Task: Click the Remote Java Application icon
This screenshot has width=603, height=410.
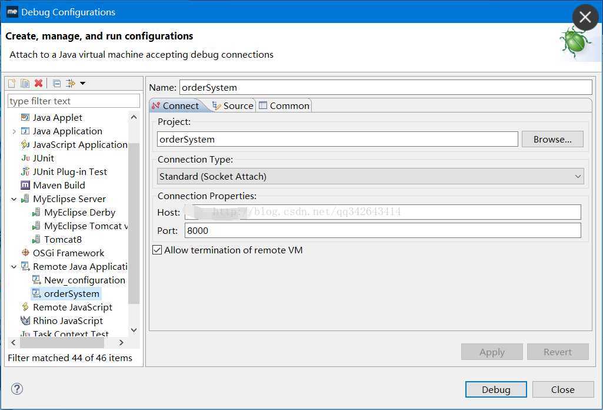Action: [x=25, y=266]
